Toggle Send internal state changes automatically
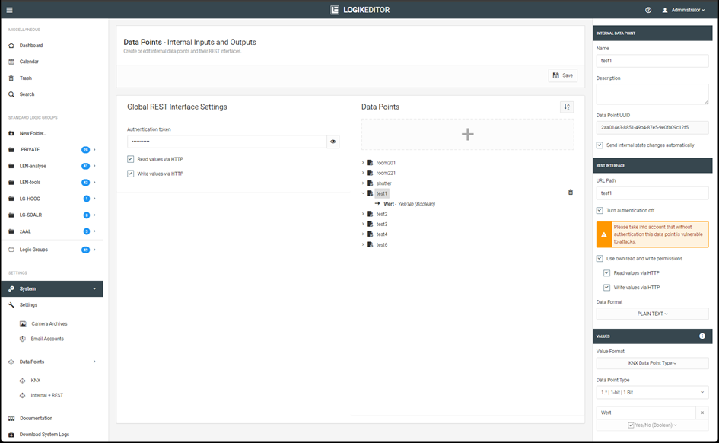719x443 pixels. tap(600, 145)
